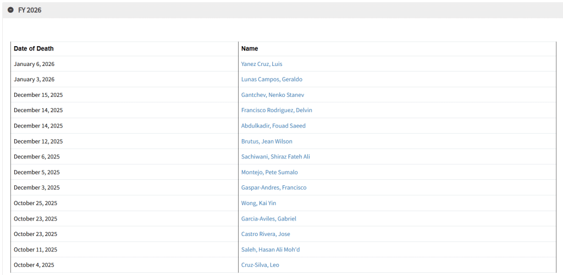Open Montejo, Pete Sumalo link
Viewport: 563px width, 275px height.
pos(269,172)
